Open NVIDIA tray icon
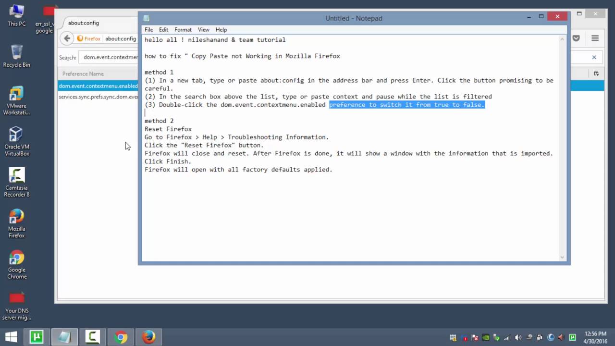This screenshot has height=346, width=615. click(486, 337)
